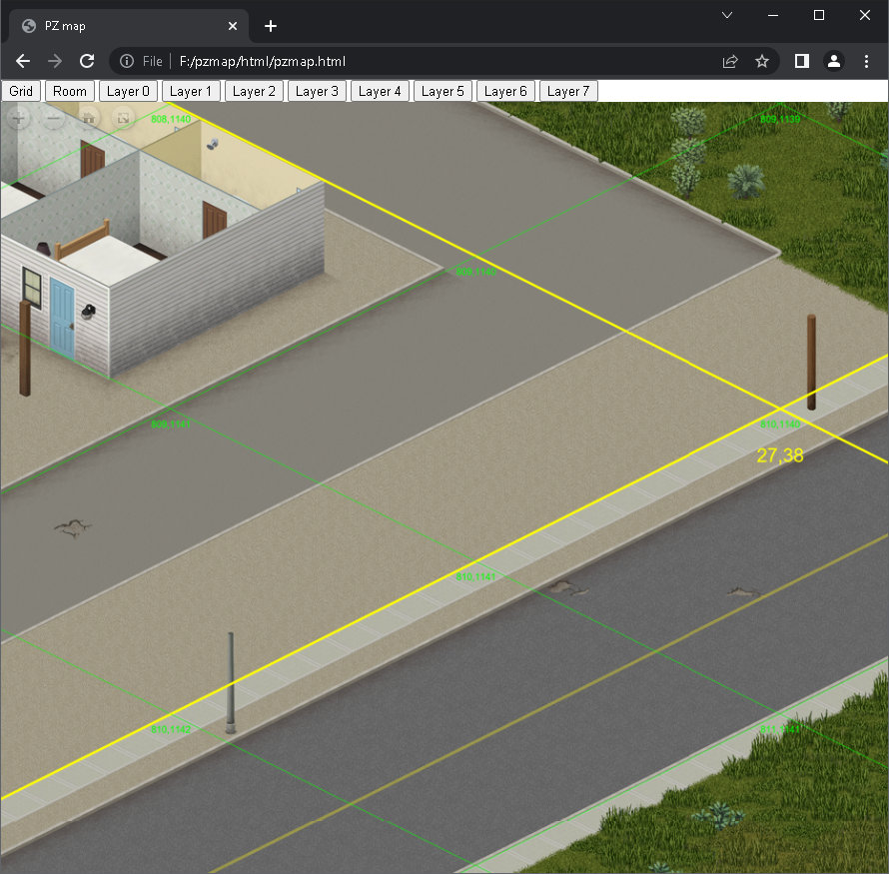View site information next to File label
The image size is (889, 874).
click(x=127, y=61)
